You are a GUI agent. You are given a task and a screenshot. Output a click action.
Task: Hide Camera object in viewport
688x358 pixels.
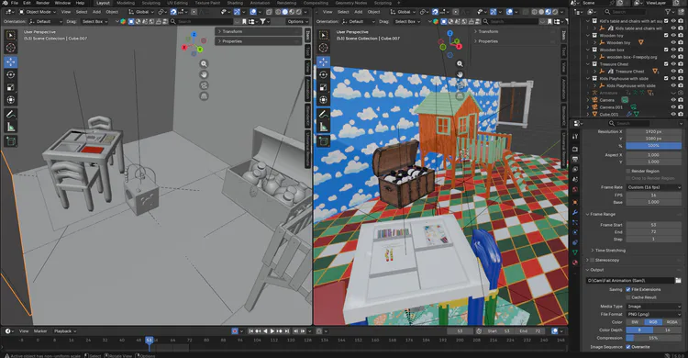673,100
